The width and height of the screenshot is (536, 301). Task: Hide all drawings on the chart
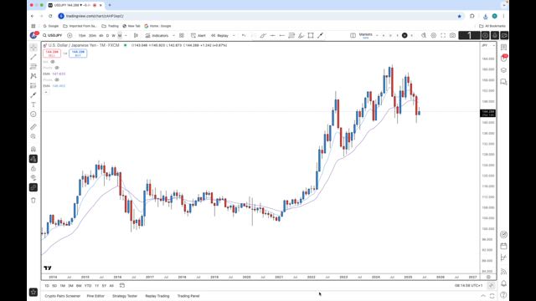coord(33,178)
